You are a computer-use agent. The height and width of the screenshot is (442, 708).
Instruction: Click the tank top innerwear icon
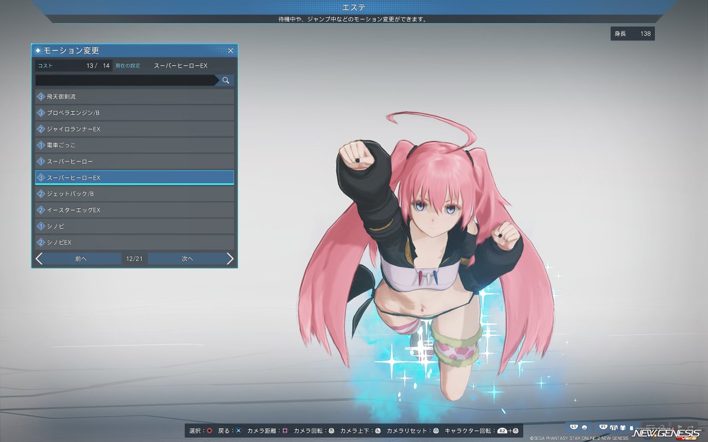tap(631, 427)
